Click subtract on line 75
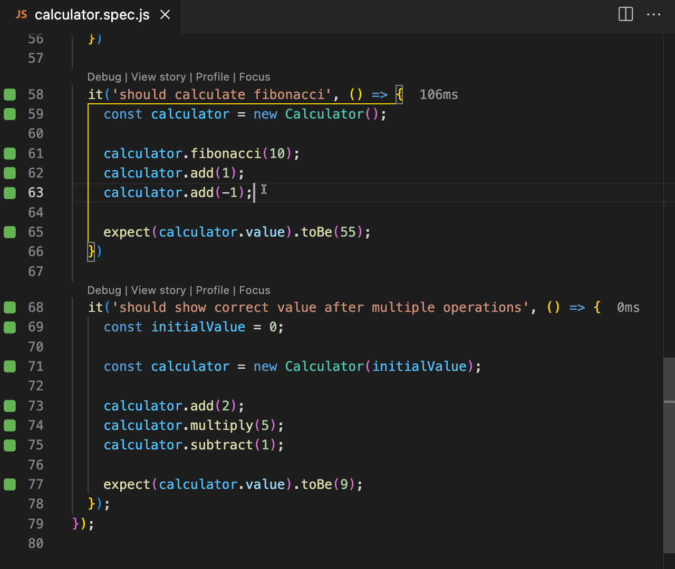Image resolution: width=675 pixels, height=569 pixels. tap(222, 445)
